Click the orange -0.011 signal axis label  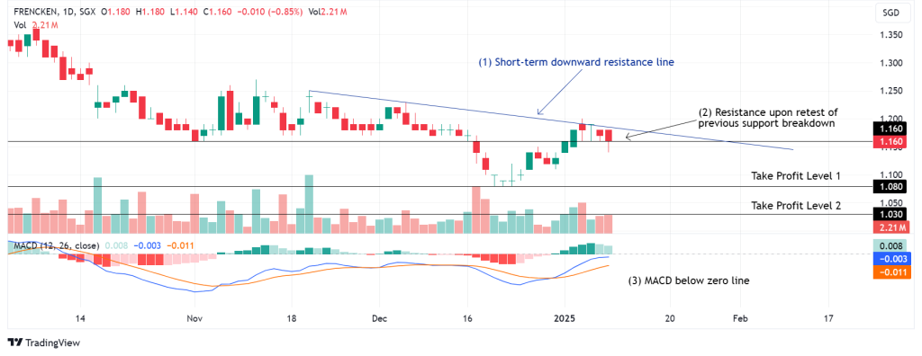pos(890,272)
